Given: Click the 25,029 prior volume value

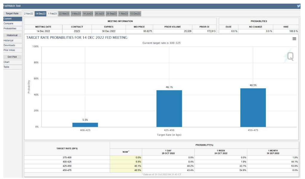Looking at the screenshot, I should coord(188,31).
